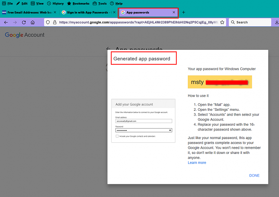Close the Free Email Addresses tab
The height and width of the screenshot is (197, 279).
pos(55,12)
